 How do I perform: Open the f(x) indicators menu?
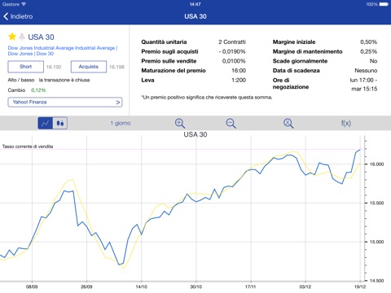pyautogui.click(x=346, y=124)
